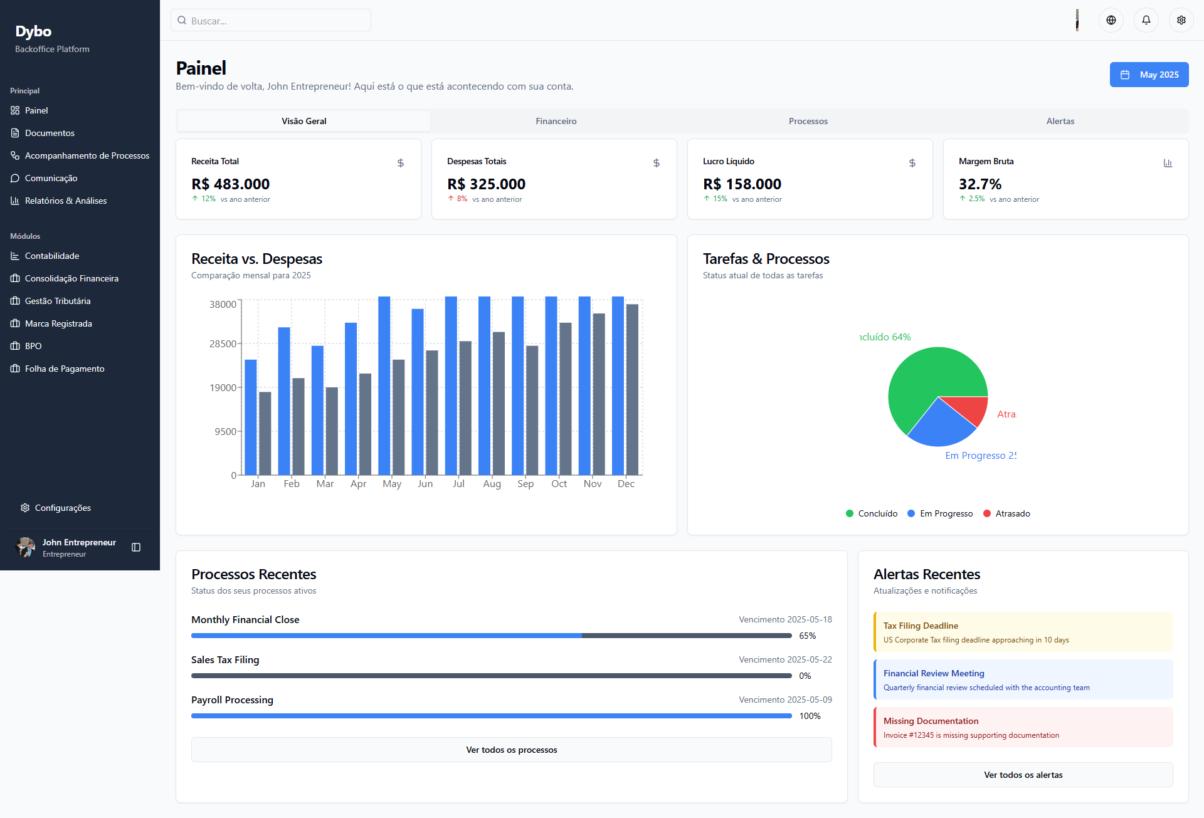Open notifications bell icon
This screenshot has height=818, width=1204.
(1146, 20)
